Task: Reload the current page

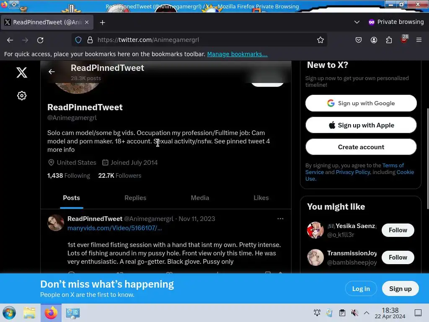Action: [40, 40]
